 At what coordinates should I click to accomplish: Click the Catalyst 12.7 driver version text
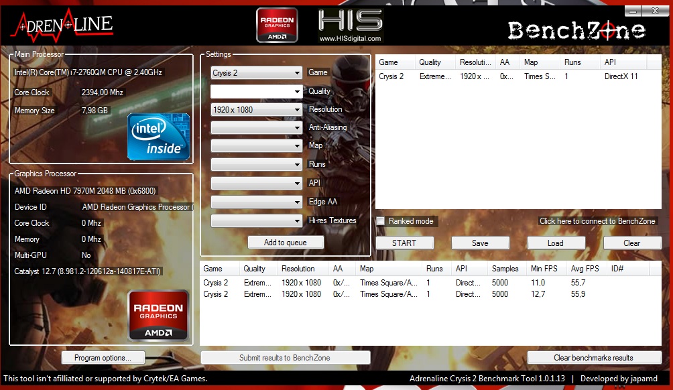(88, 271)
